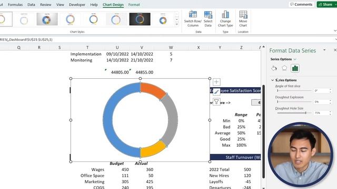Open Change Chart Type

[x=225, y=19]
